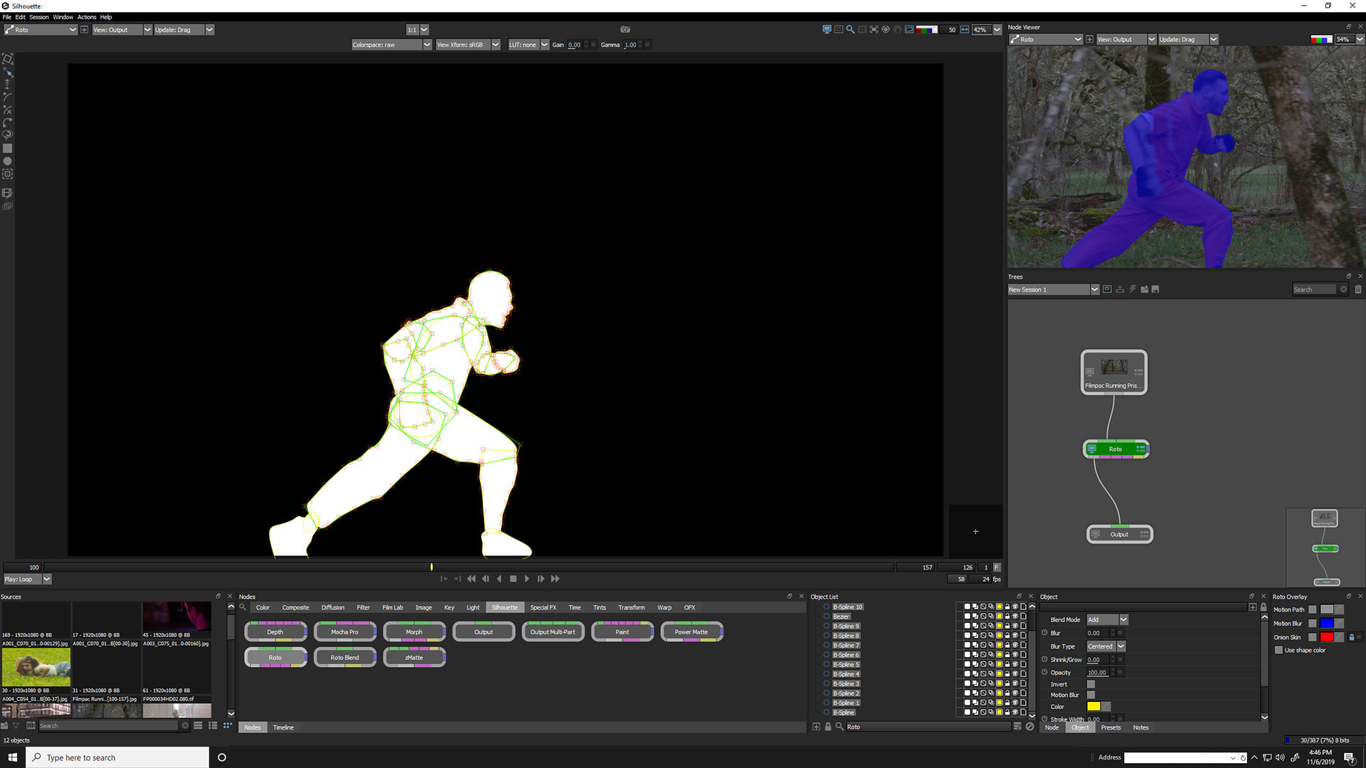Screen dimensions: 1366x768
Task: Click the yellow shape Color swatch
Action: point(1094,707)
